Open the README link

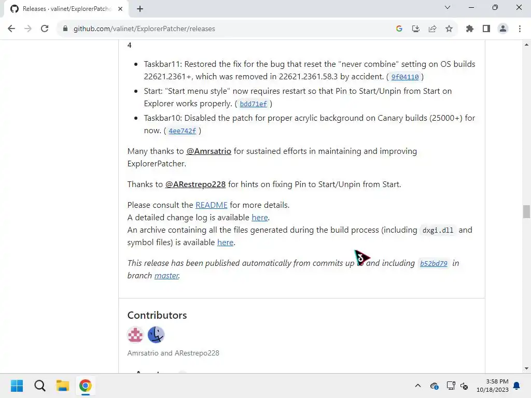[212, 205]
